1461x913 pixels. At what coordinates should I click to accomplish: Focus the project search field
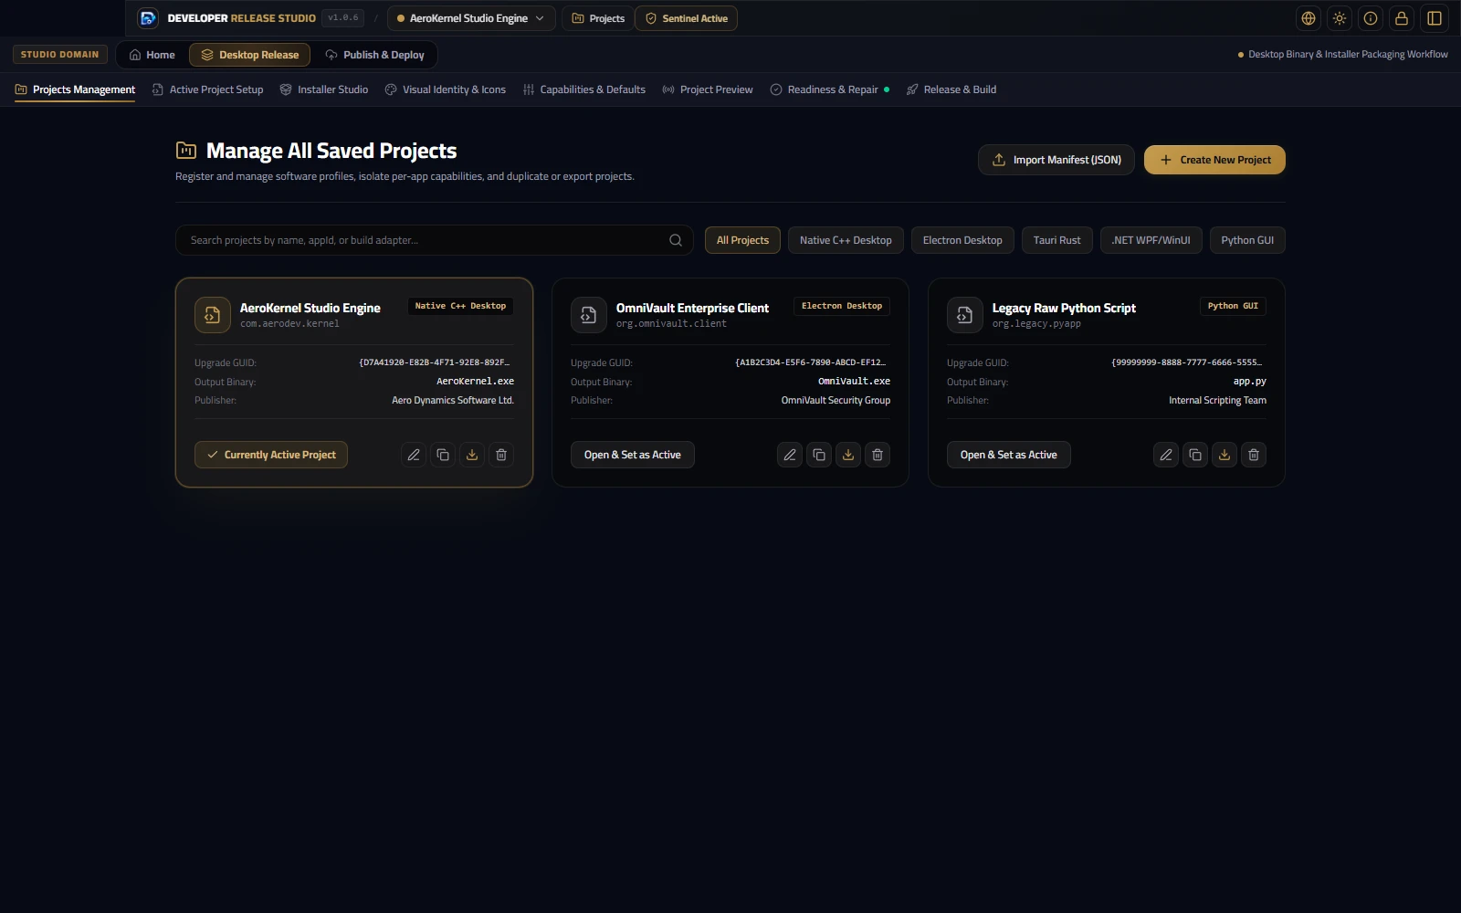coord(435,240)
